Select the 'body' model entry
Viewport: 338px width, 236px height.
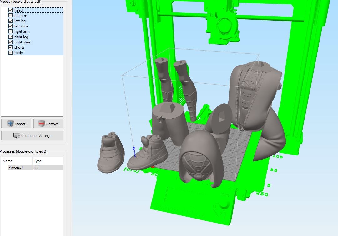point(18,53)
